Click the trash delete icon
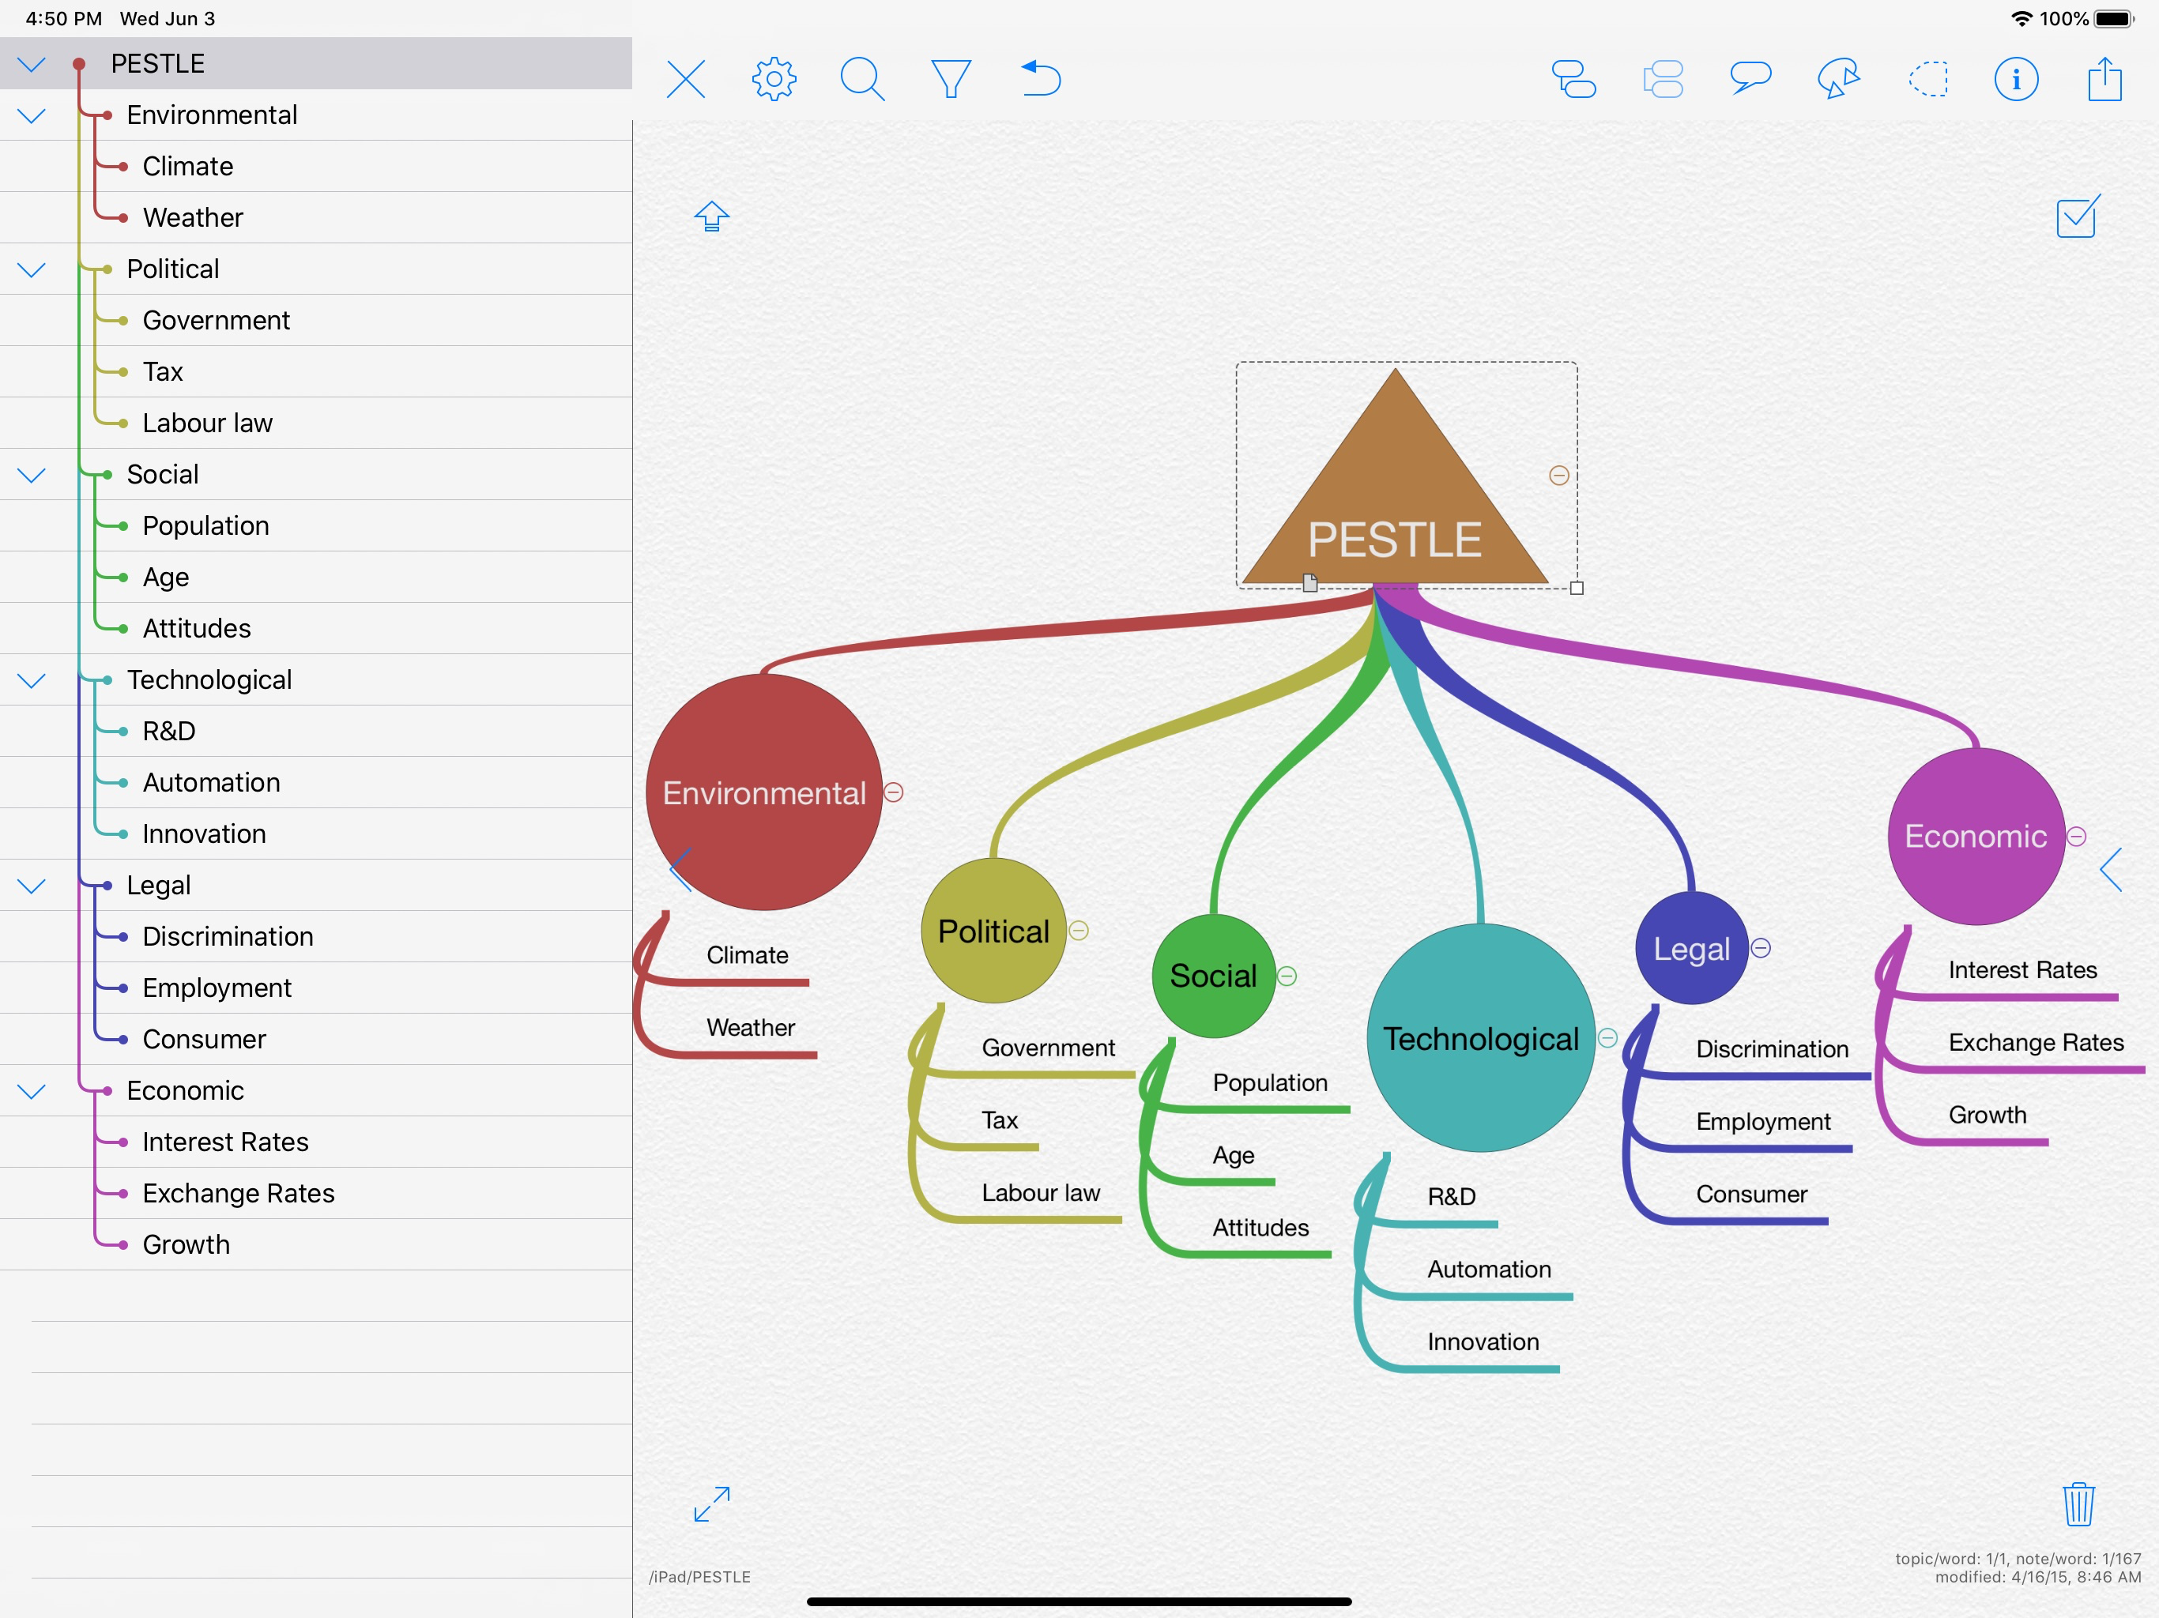The width and height of the screenshot is (2159, 1618). (2078, 1503)
